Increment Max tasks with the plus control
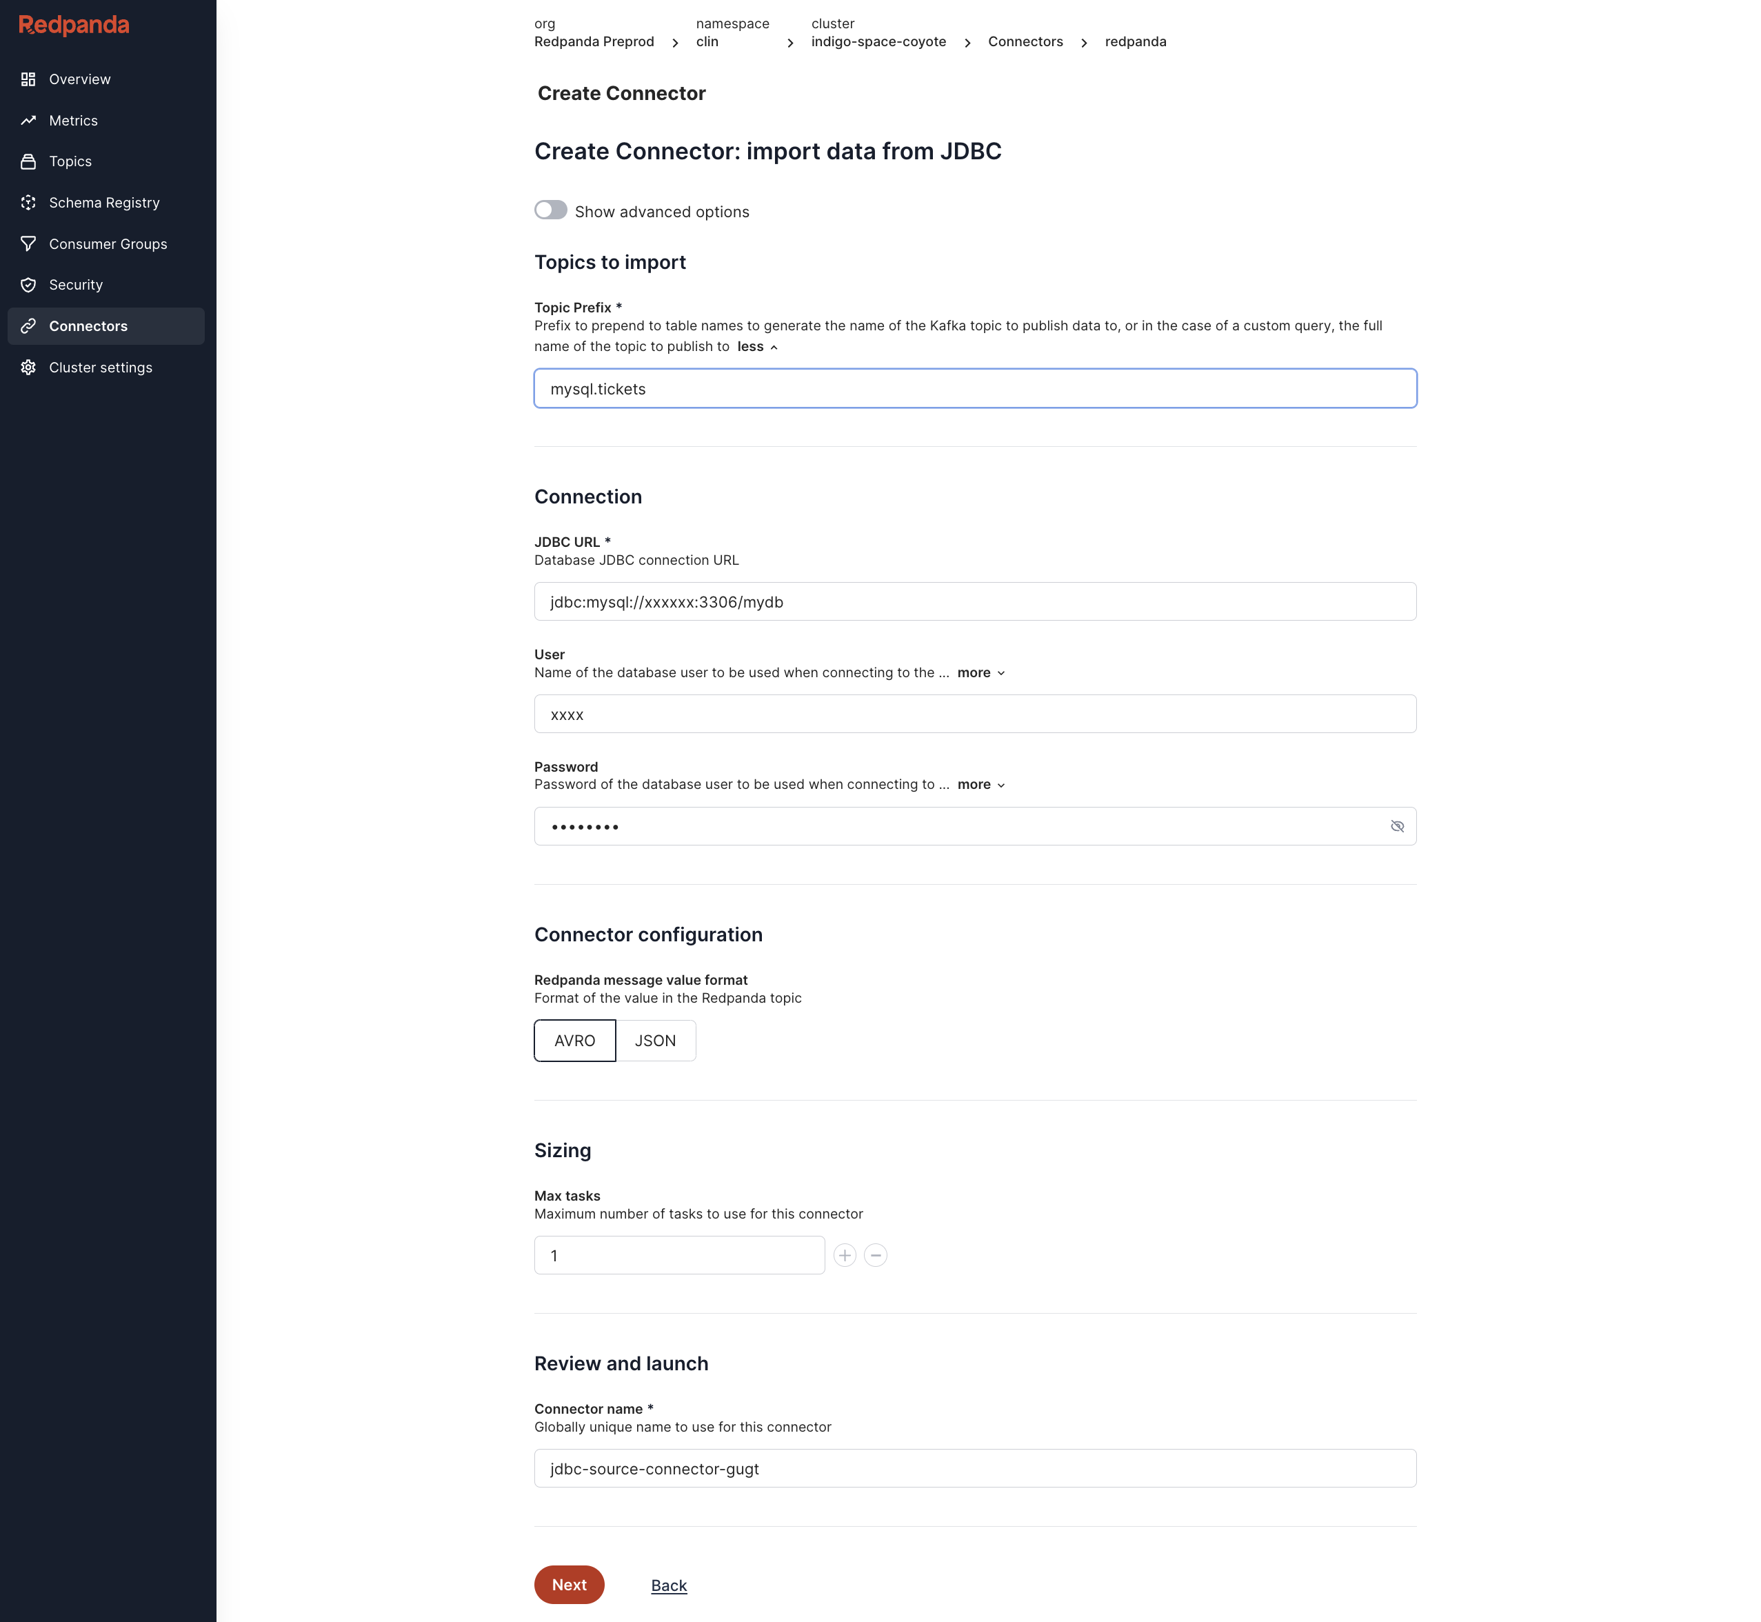This screenshot has height=1622, width=1761. click(844, 1255)
